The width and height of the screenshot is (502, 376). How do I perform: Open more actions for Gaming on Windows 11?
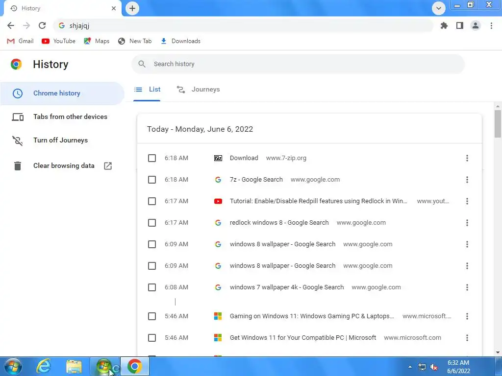coord(467,316)
